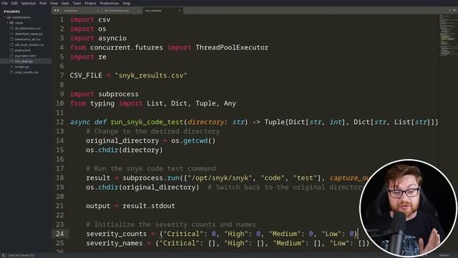458x258 pixels.
Task: Open the tab list dropdown arrow
Action: tap(454, 10)
